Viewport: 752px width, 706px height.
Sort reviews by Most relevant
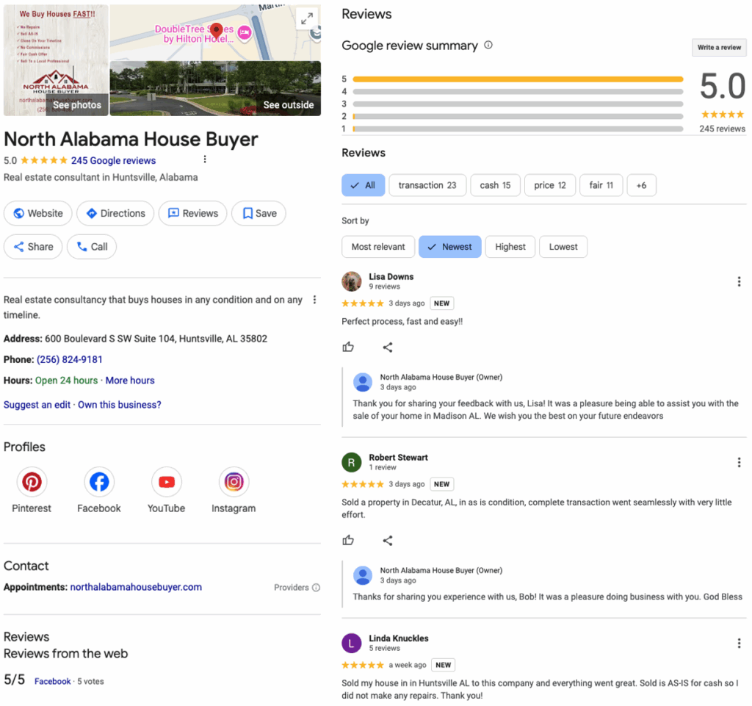[x=378, y=247]
